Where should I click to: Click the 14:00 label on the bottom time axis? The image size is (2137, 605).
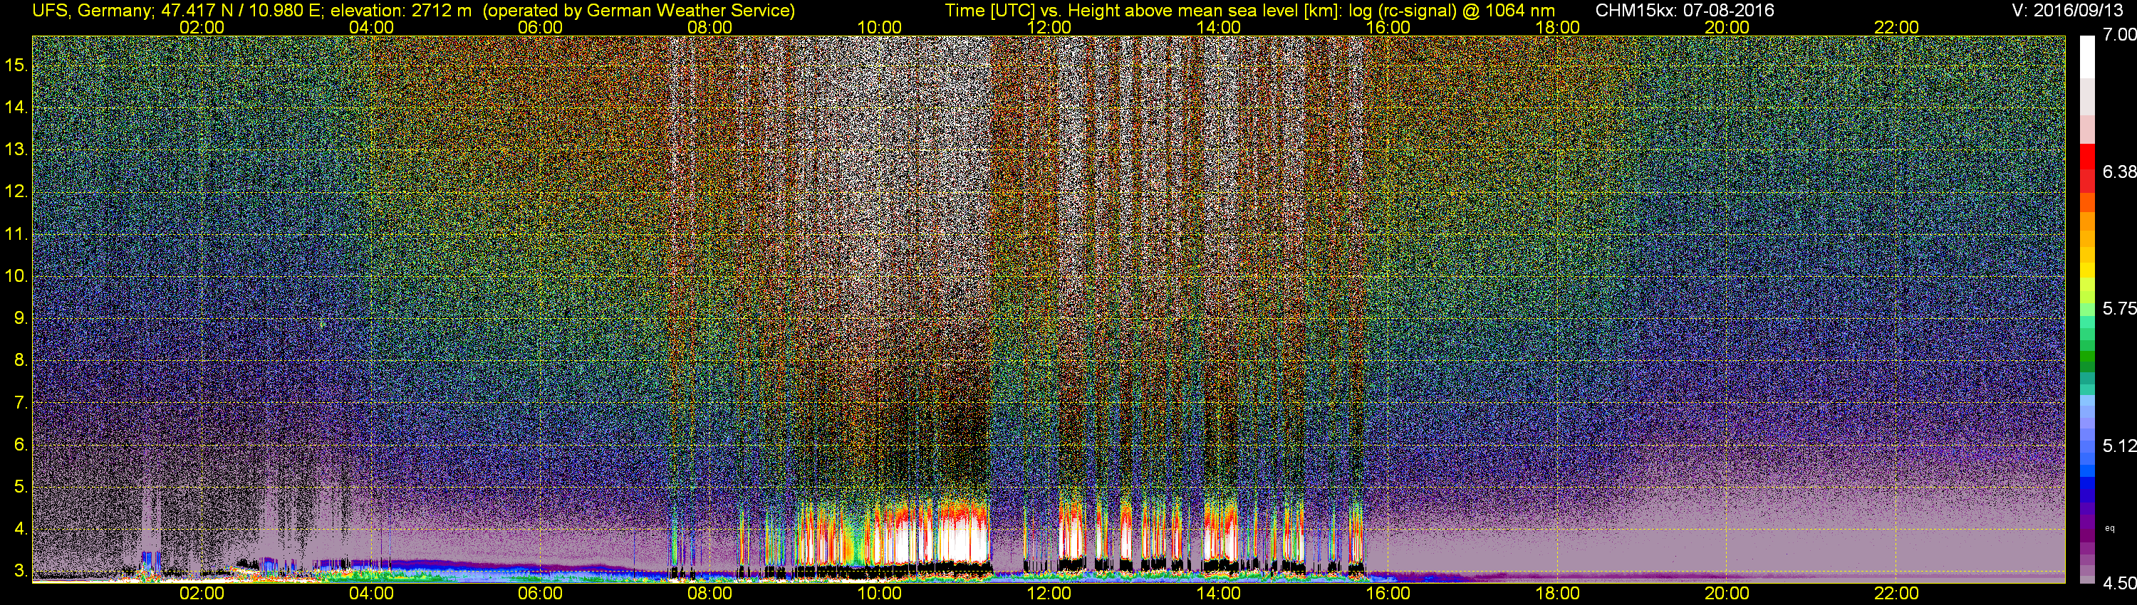click(x=1219, y=594)
